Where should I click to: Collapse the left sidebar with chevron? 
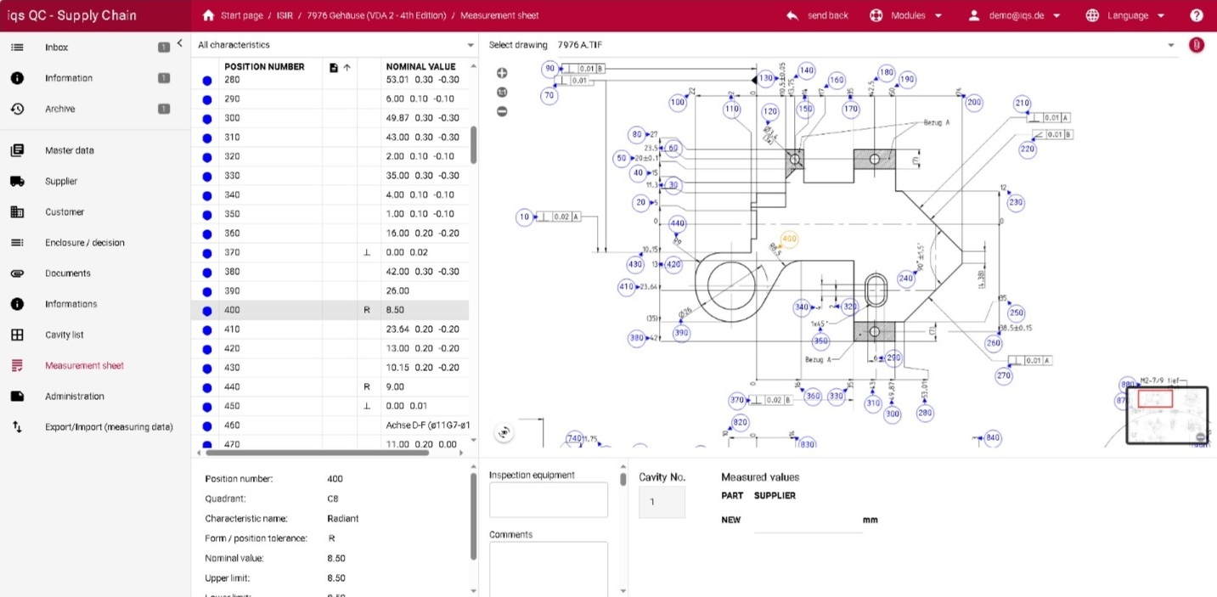(179, 44)
